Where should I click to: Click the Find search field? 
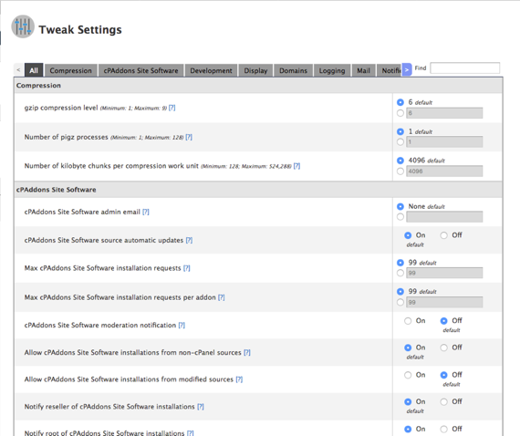click(464, 68)
